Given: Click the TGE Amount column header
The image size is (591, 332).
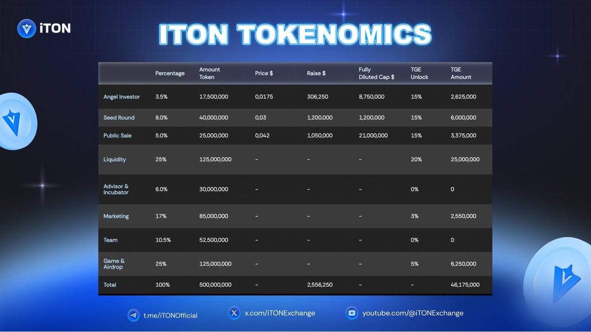Looking at the screenshot, I should point(461,73).
